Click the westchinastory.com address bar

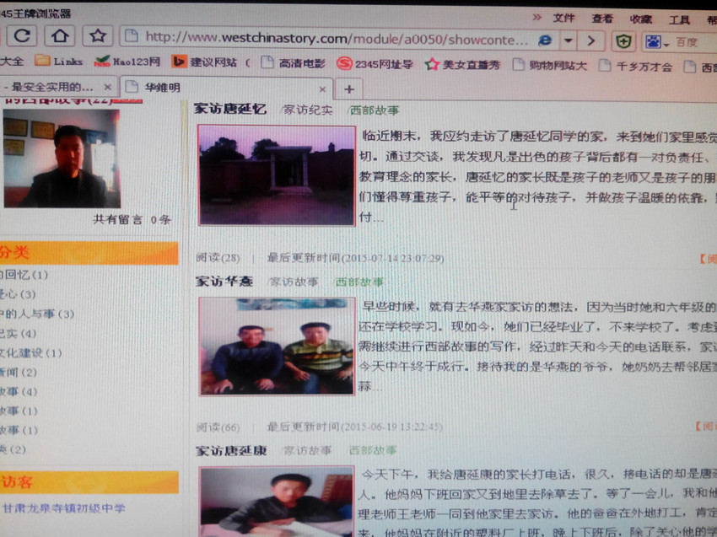coord(336,39)
